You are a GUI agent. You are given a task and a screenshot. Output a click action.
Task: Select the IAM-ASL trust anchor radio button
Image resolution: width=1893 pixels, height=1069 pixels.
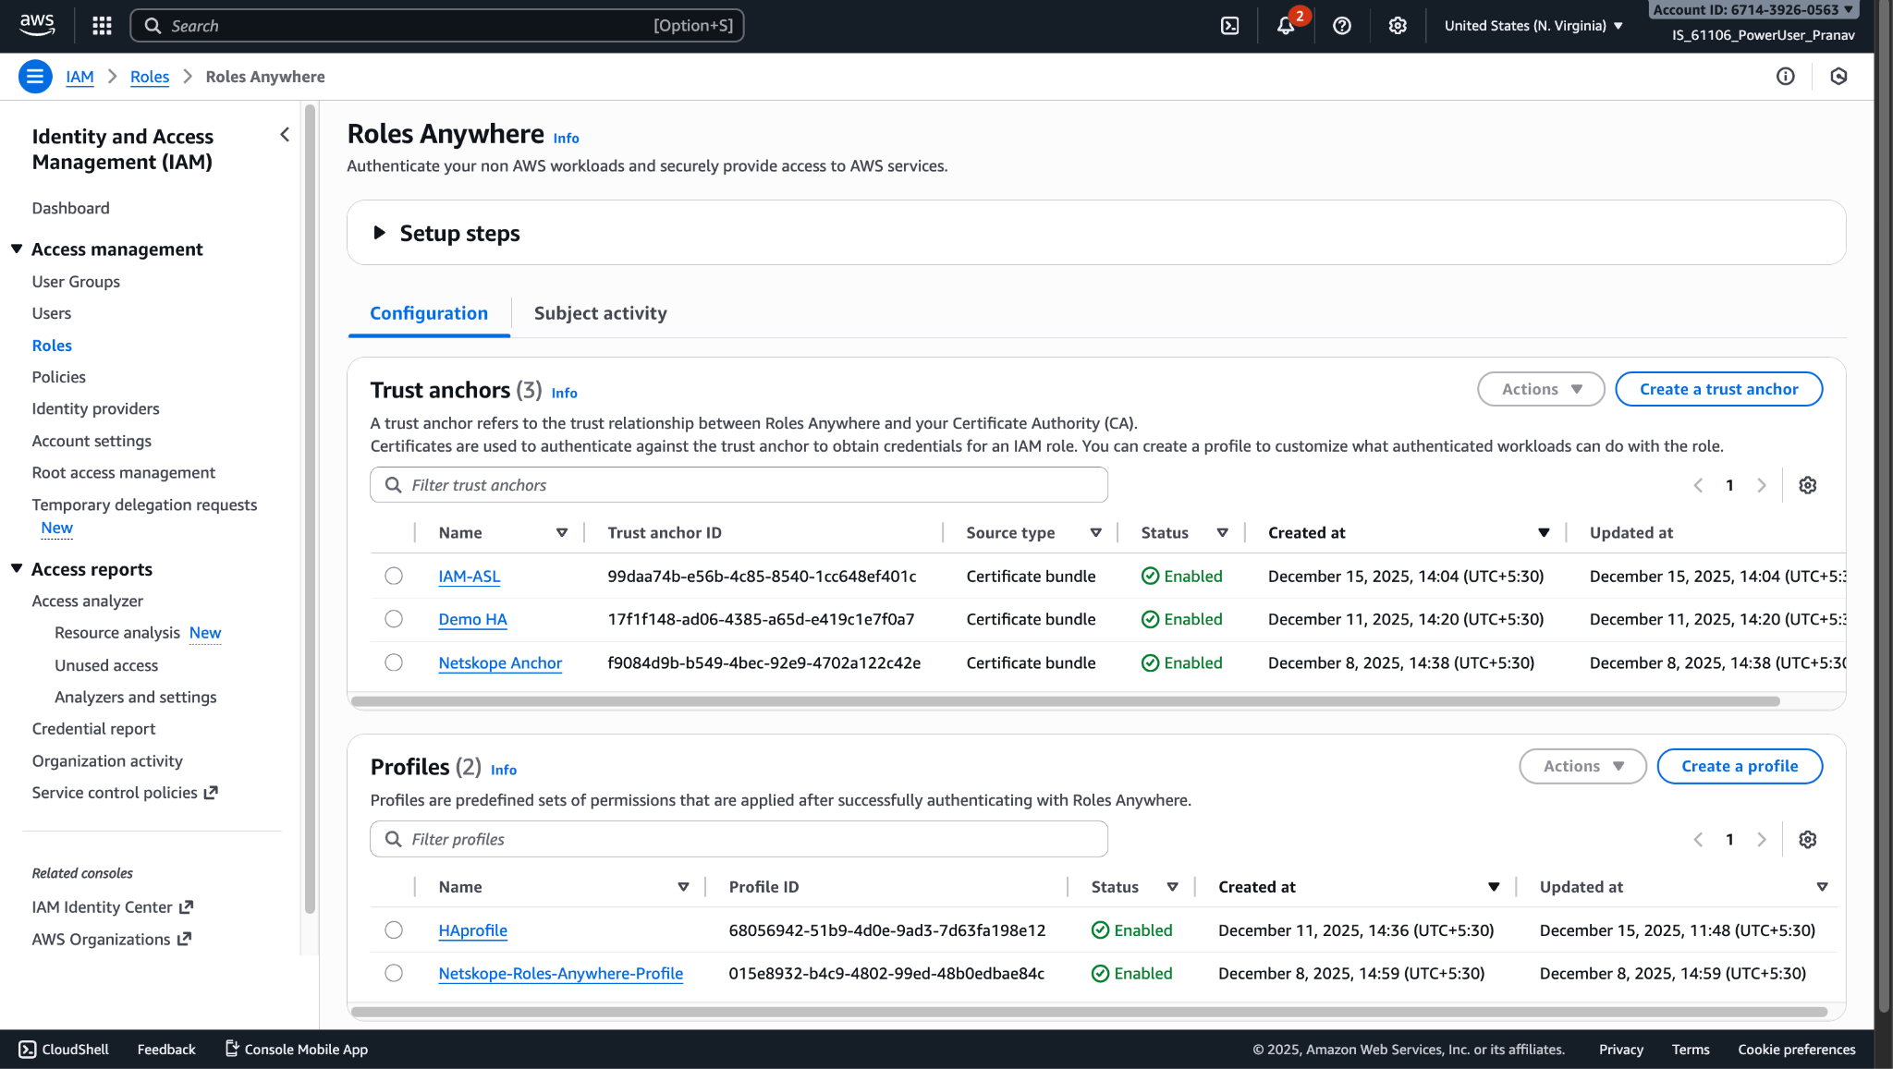pyautogui.click(x=394, y=576)
